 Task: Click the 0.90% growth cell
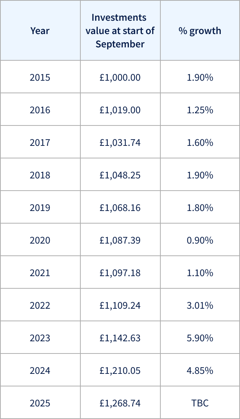coord(200,241)
